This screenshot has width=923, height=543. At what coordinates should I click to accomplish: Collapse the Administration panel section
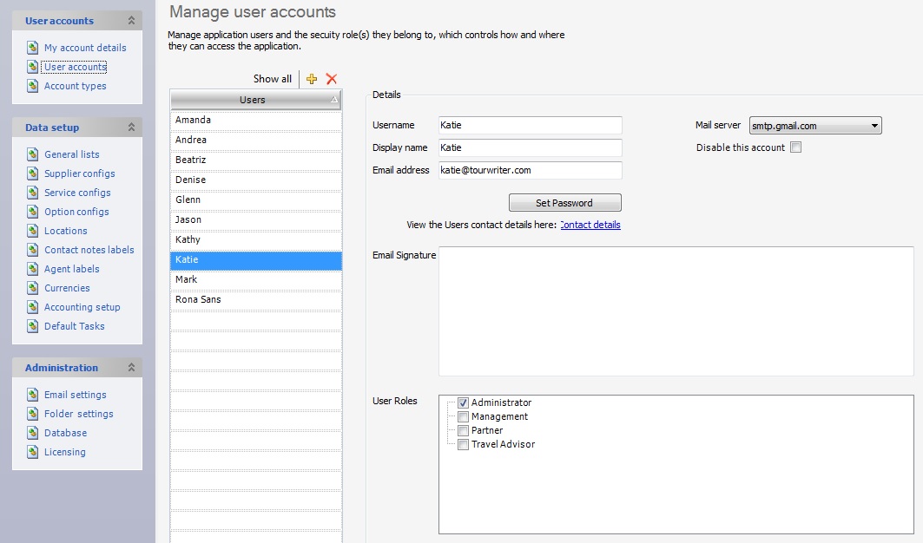pyautogui.click(x=131, y=368)
